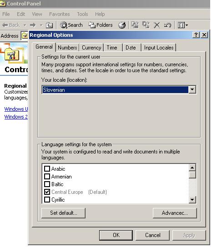The width and height of the screenshot is (212, 247).
Task: Click the dialog's question mark help button
Action: (196, 35)
